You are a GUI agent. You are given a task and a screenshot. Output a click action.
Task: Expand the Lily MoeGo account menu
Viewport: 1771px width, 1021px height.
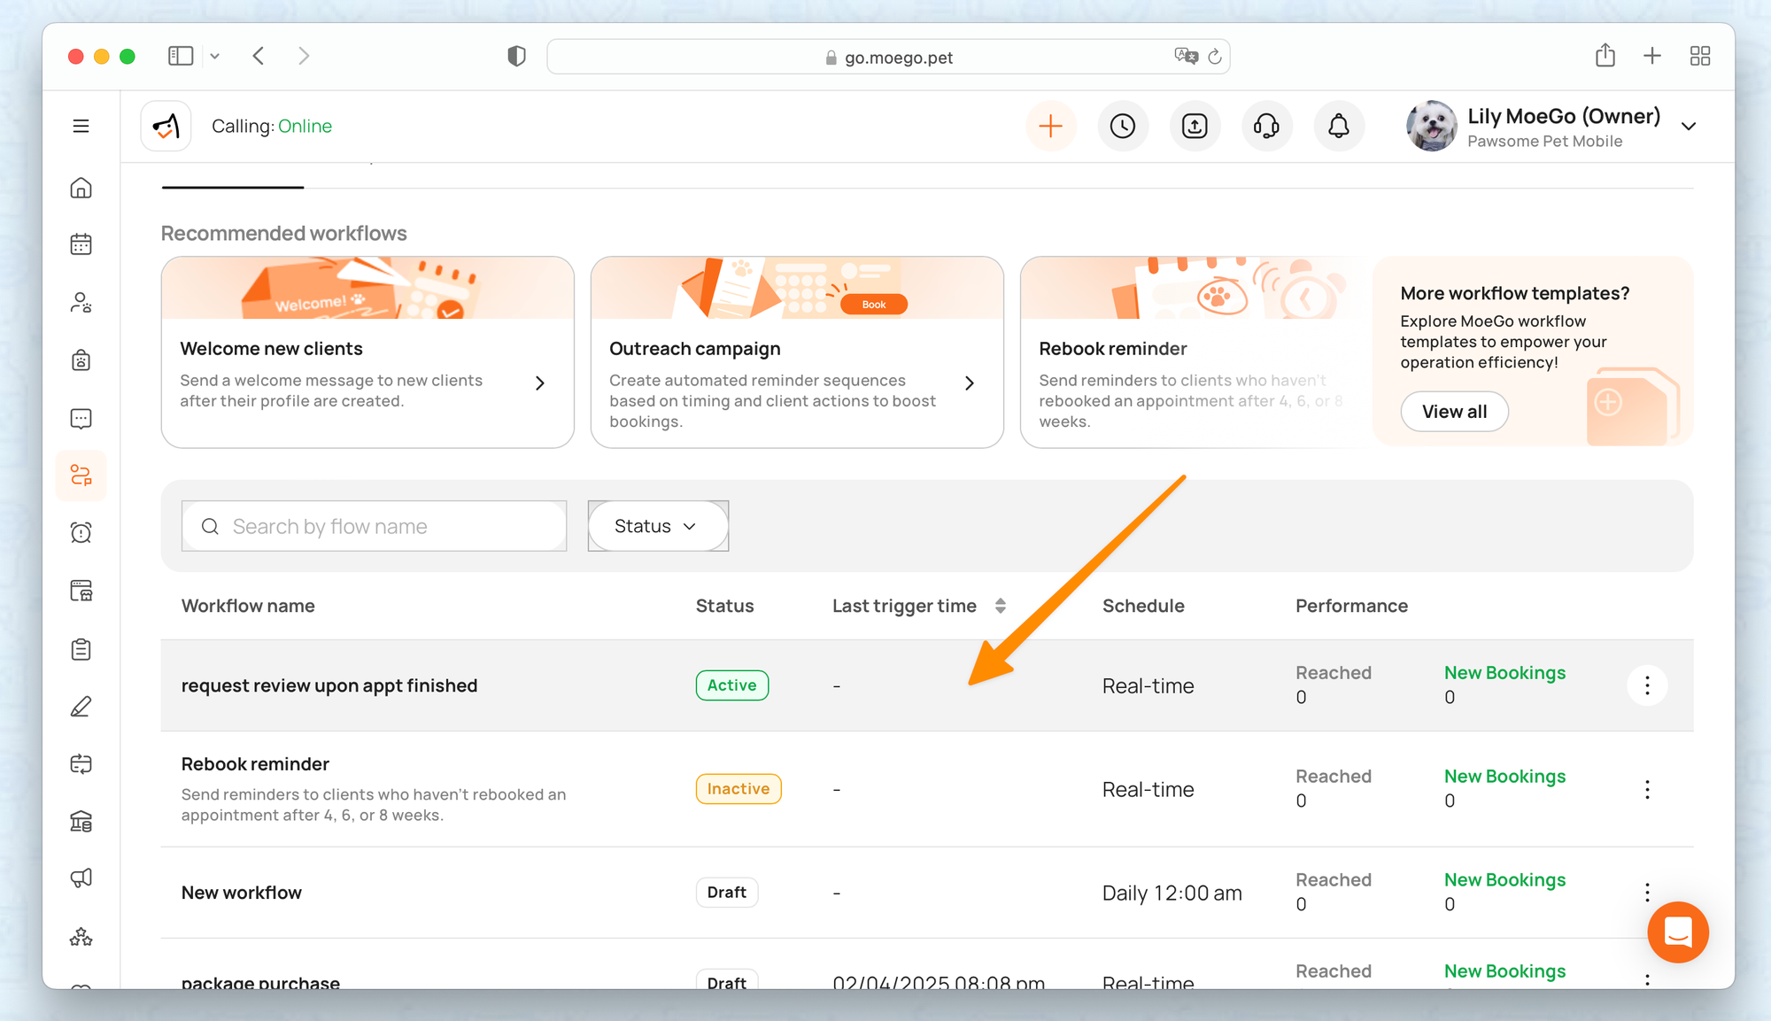click(x=1688, y=127)
